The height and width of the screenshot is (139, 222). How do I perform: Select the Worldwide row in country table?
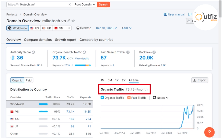[49, 104]
